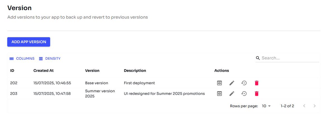Sort by the ID column header
Viewport: 335px width, 123px height.
[12, 71]
